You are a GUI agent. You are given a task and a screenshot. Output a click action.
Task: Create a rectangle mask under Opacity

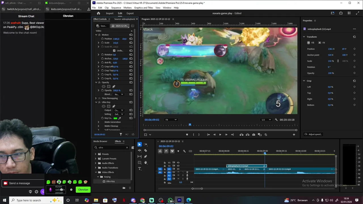pos(109,86)
